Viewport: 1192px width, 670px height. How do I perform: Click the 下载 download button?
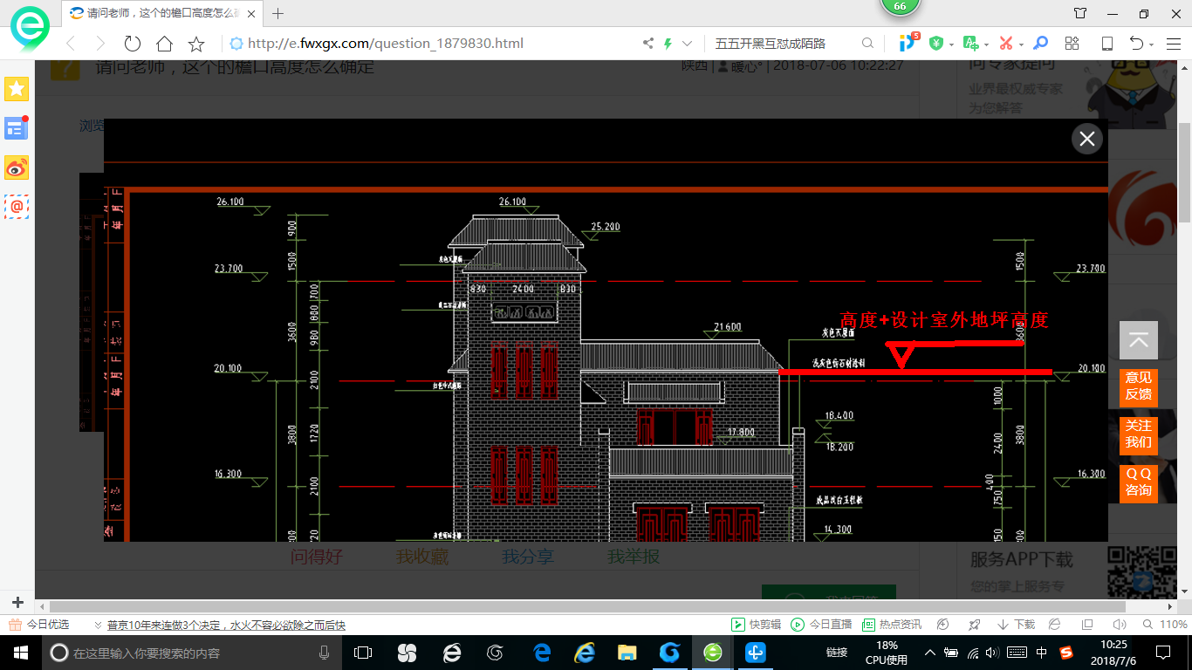[x=1016, y=625]
